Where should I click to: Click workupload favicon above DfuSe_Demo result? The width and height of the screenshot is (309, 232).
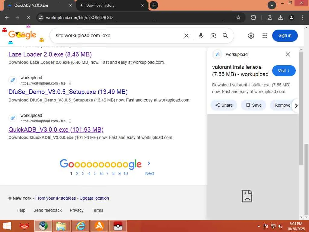tap(13, 80)
